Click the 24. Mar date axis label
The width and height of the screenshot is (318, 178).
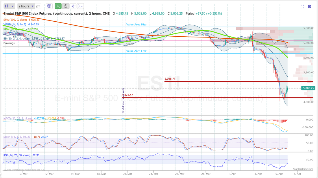coord(154,174)
